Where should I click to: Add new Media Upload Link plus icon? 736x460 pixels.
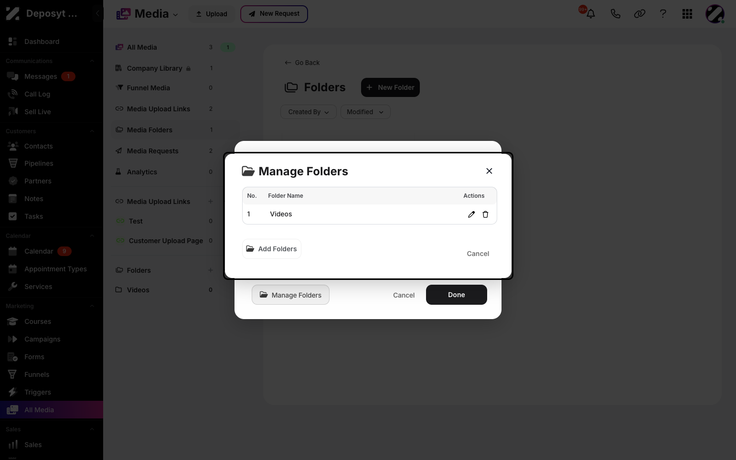[x=211, y=202]
